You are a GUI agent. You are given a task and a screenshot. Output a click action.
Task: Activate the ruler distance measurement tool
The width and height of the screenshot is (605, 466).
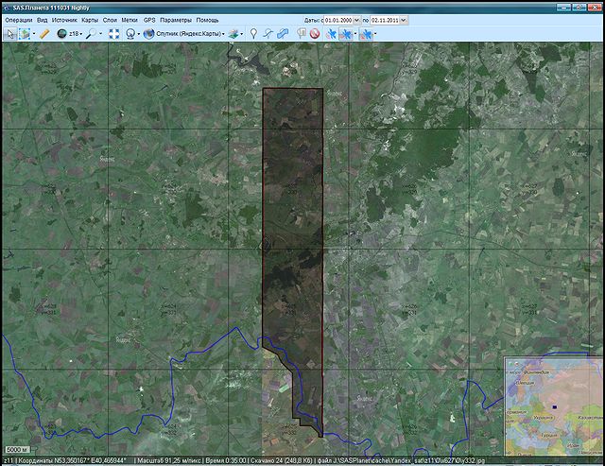click(x=44, y=33)
